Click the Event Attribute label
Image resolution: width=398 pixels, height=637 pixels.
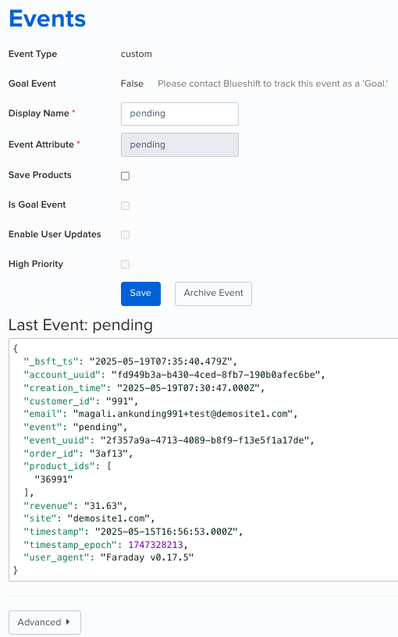pyautogui.click(x=41, y=144)
